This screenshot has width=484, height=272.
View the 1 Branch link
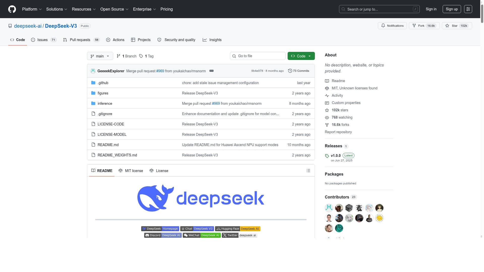127,56
